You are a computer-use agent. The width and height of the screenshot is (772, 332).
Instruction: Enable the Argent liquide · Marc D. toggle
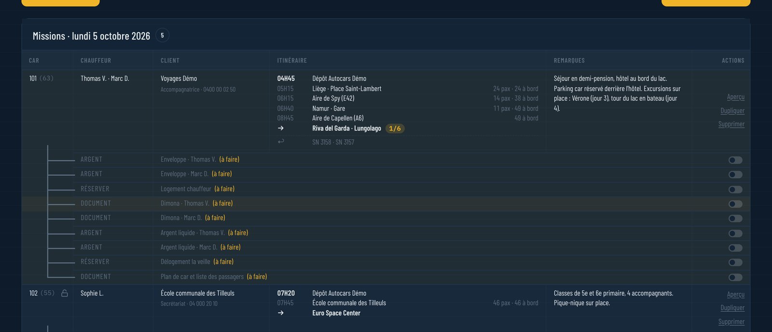pyautogui.click(x=735, y=248)
